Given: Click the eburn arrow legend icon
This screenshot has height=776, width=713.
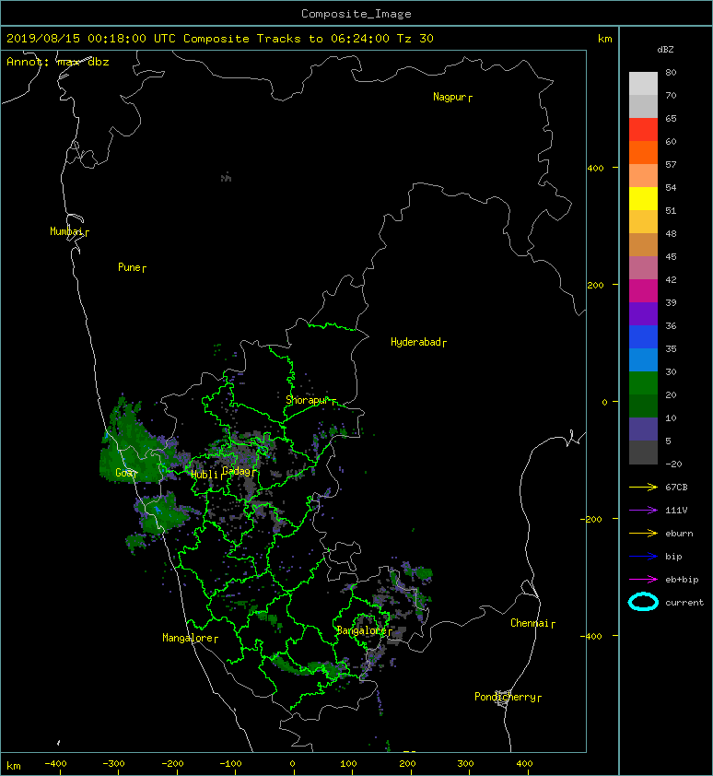Looking at the screenshot, I should tap(643, 534).
